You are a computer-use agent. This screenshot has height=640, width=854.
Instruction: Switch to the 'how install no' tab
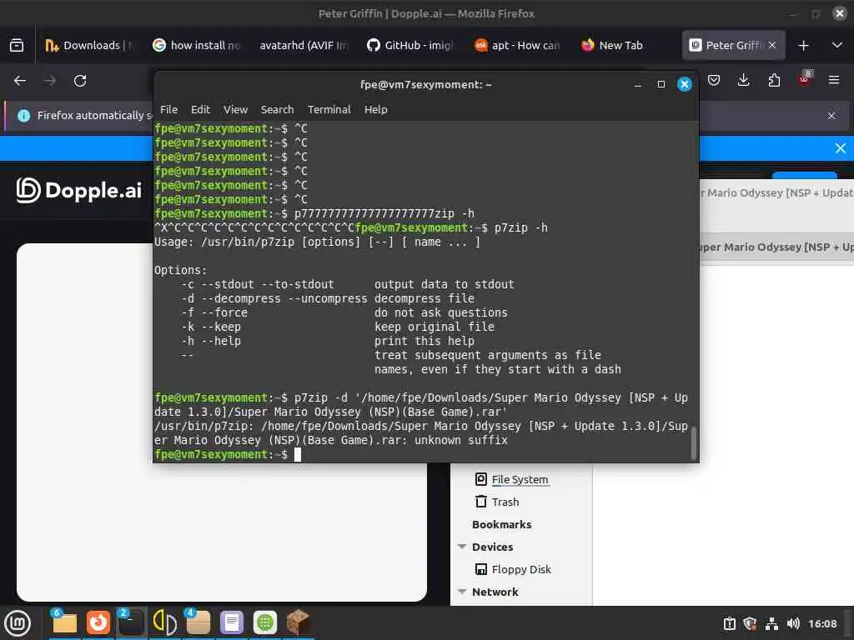tap(197, 45)
